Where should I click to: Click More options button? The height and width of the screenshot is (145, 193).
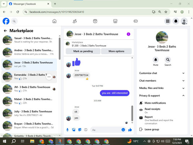(117, 51)
